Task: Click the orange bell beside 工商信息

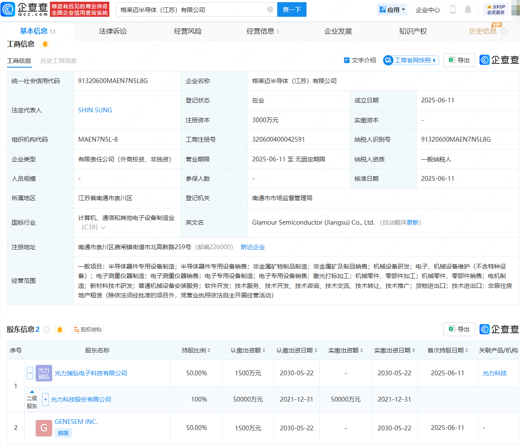Action: pyautogui.click(x=45, y=44)
